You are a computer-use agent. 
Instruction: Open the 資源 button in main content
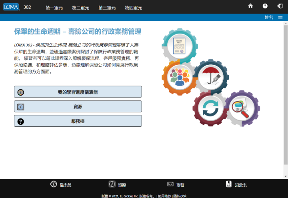click(78, 106)
